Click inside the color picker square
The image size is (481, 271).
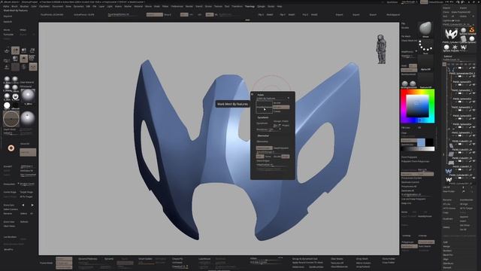(x=418, y=106)
